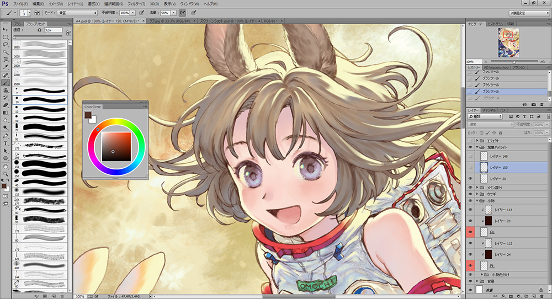552x299 pixels.
Task: Switch to the ヒストグラム tab
Action: coord(495,24)
